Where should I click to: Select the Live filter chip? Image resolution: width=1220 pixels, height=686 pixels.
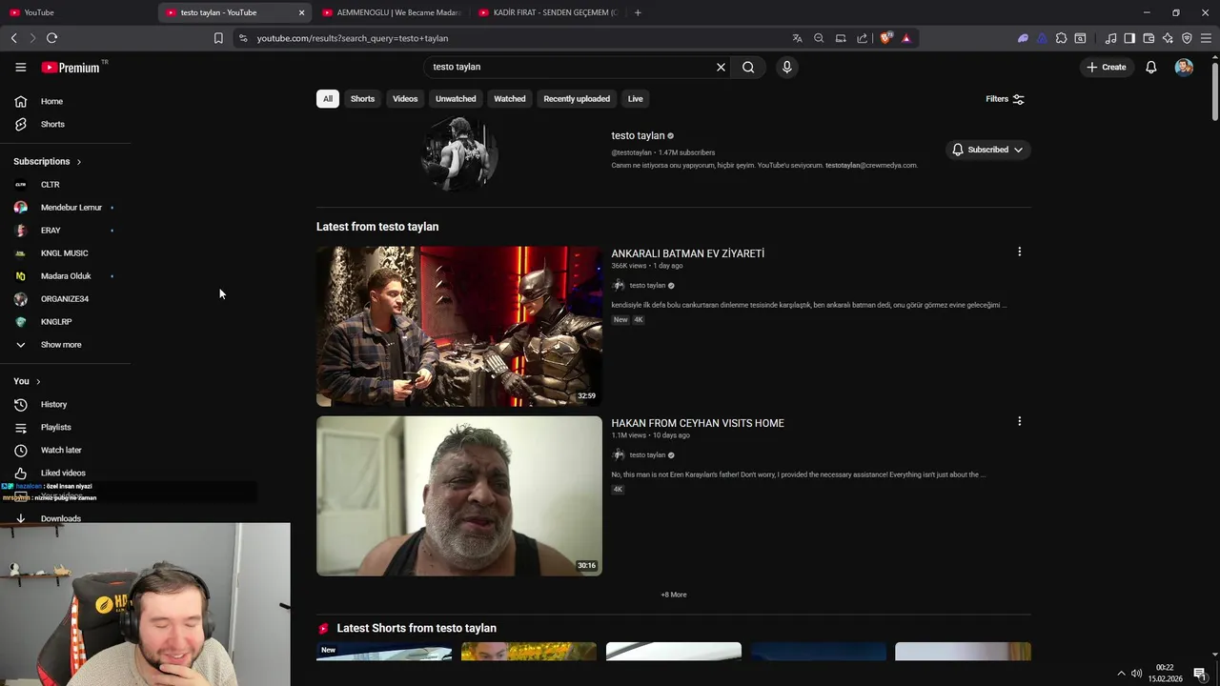pos(635,99)
